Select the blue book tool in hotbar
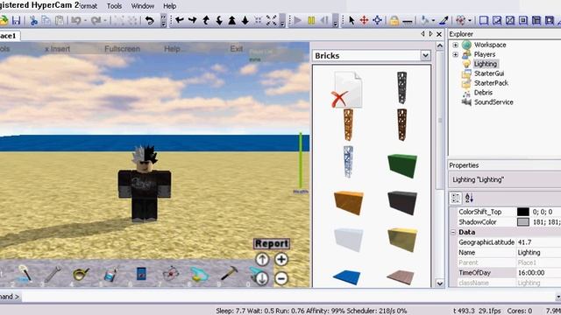This screenshot has height=315, width=561. 141,274
